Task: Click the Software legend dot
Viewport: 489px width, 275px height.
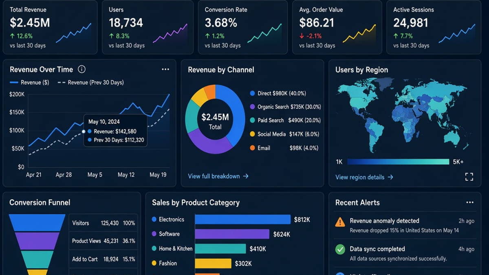Action: [x=154, y=234]
